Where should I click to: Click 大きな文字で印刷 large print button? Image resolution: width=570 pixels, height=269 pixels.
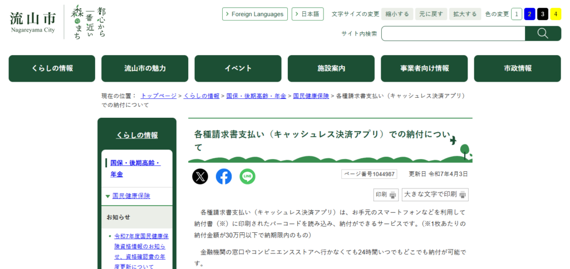pos(435,195)
